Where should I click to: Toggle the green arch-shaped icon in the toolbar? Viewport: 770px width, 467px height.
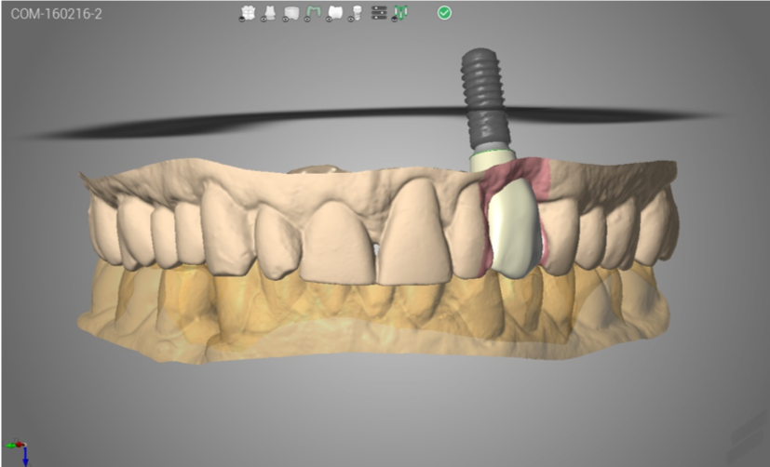click(313, 13)
